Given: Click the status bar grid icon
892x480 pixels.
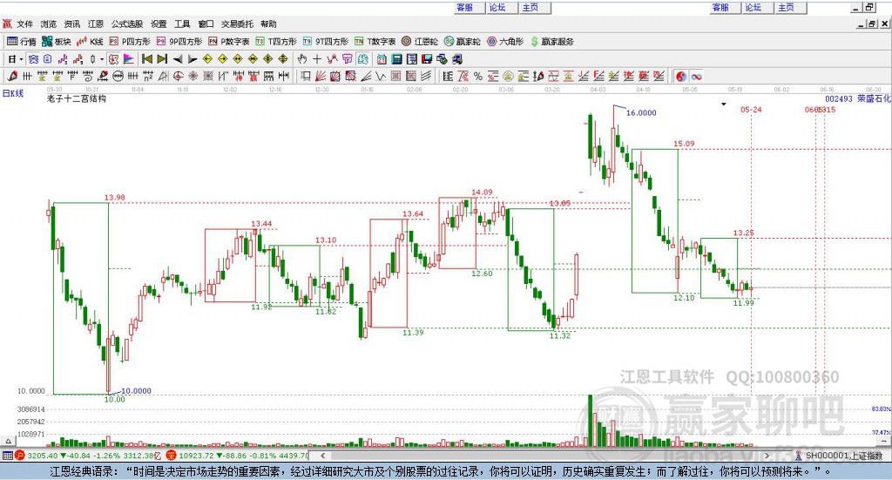Looking at the screenshot, I should click(7, 455).
